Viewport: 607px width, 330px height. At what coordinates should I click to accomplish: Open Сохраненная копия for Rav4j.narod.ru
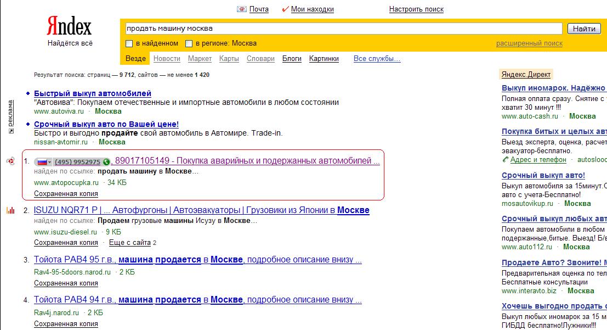click(66, 323)
